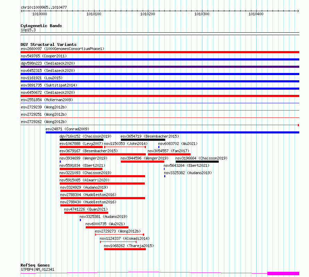This screenshot has width=309, height=277.
Task: Open nsv1068262 (Thareja2015) label
Action: click(129, 246)
